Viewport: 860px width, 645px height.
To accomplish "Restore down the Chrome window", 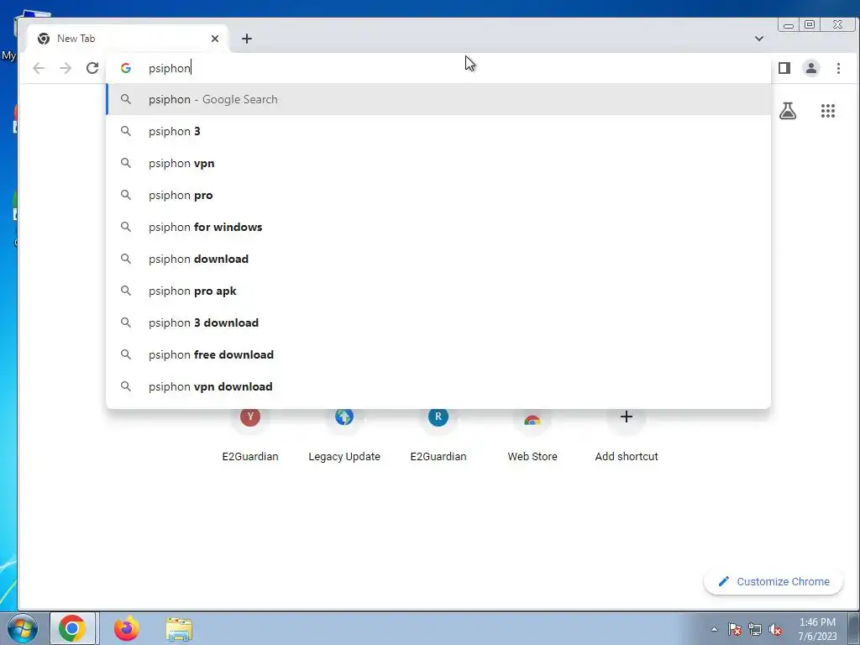I will click(810, 24).
